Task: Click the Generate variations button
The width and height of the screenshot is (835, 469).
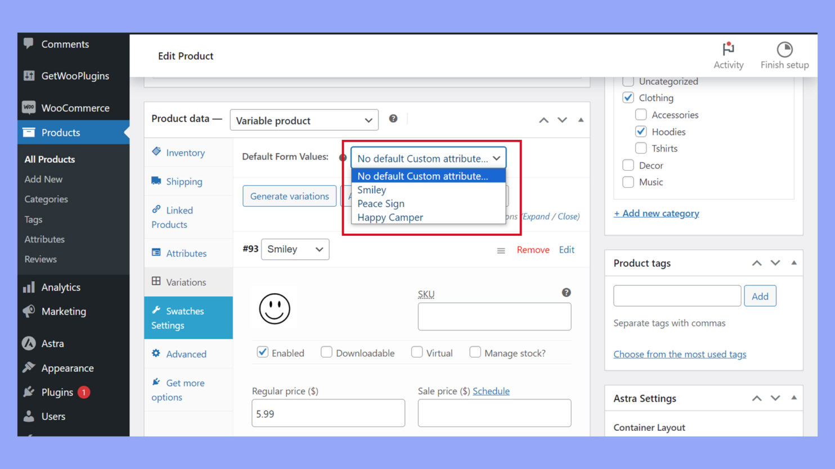Action: 289,196
